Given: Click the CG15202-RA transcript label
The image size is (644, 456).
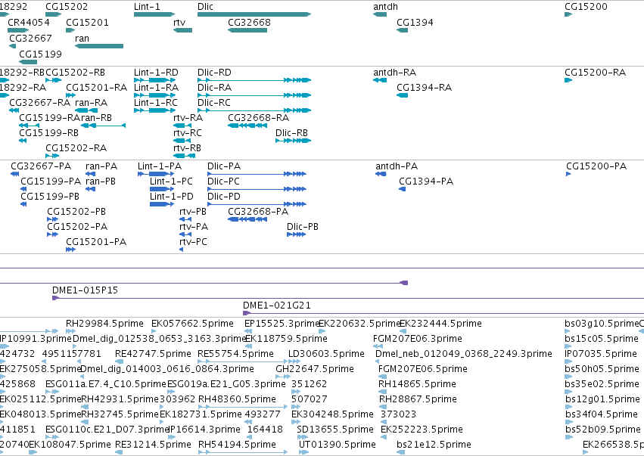Looking at the screenshot, I should pyautogui.click(x=76, y=148).
